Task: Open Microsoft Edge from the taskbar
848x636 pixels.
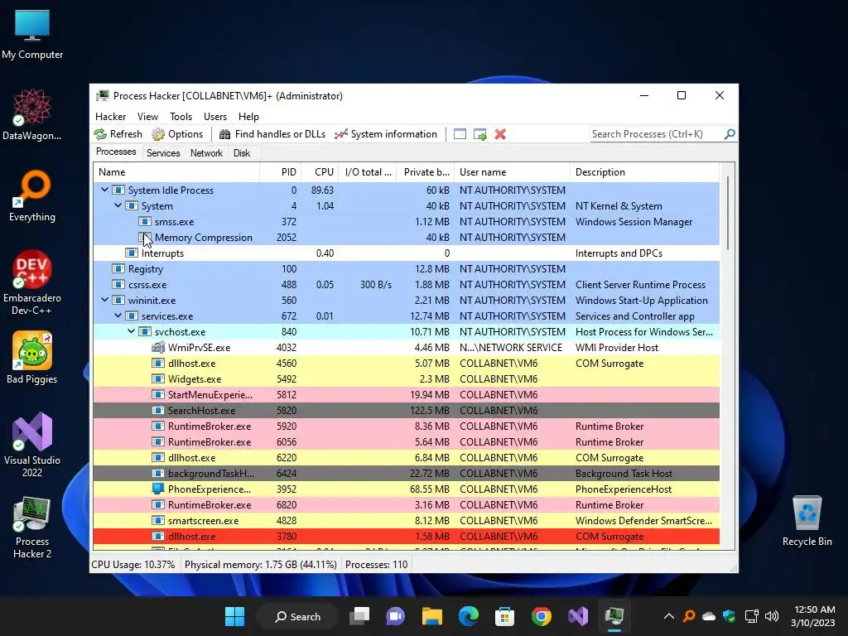Action: (x=469, y=616)
